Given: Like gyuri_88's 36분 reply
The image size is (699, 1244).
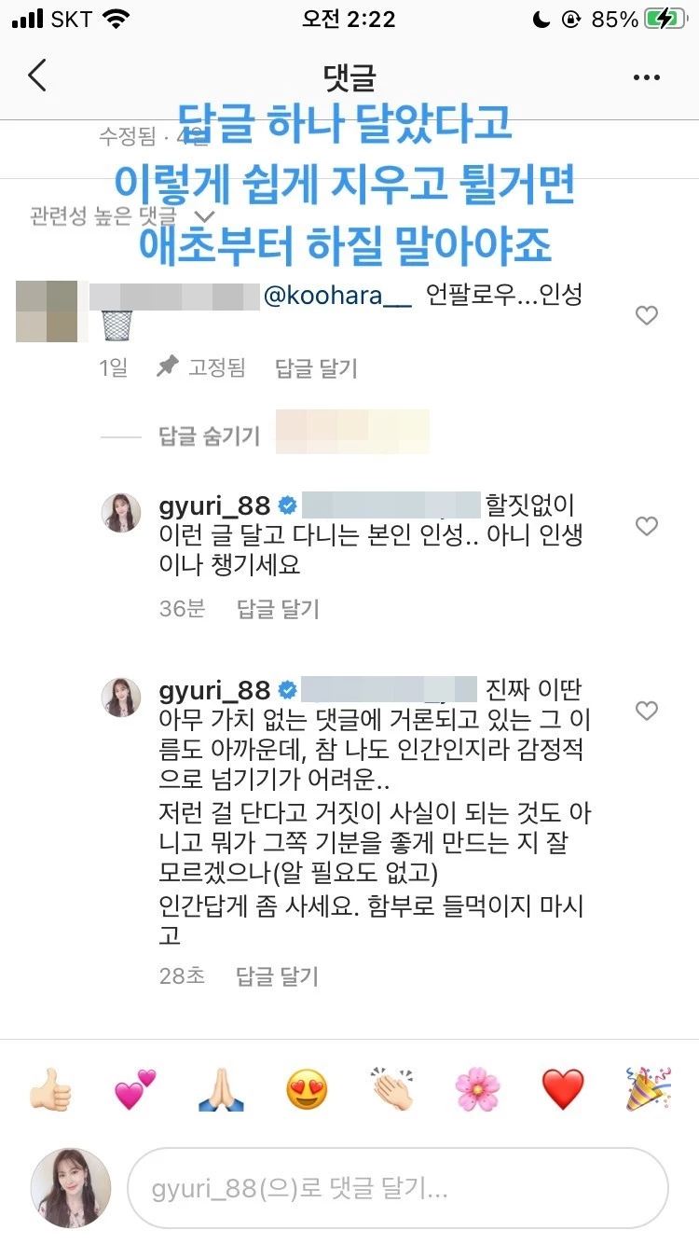Looking at the screenshot, I should click(647, 527).
